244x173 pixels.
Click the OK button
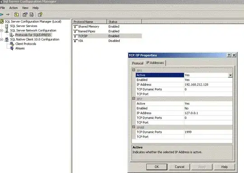(157, 167)
